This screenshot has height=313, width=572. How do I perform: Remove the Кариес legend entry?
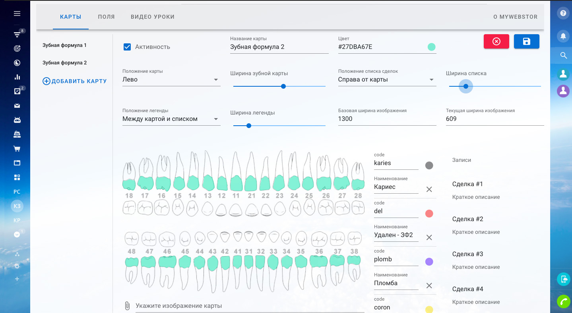(429, 189)
